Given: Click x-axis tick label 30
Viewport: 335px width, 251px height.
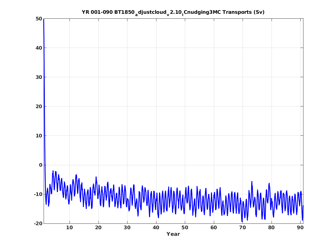Looking at the screenshot, I should pos(127,228).
